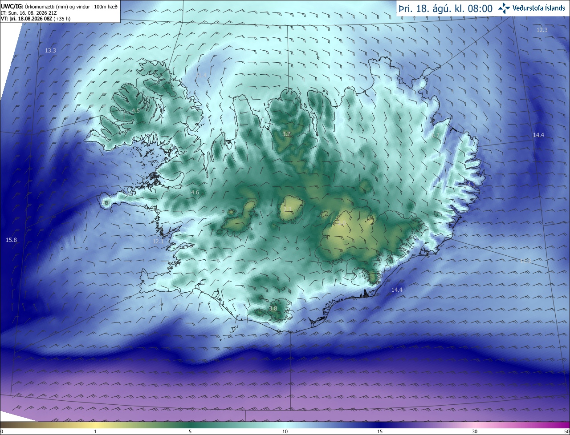Click the 4.5 value over the Westfjords
This screenshot has height=435, width=570.
136,110
